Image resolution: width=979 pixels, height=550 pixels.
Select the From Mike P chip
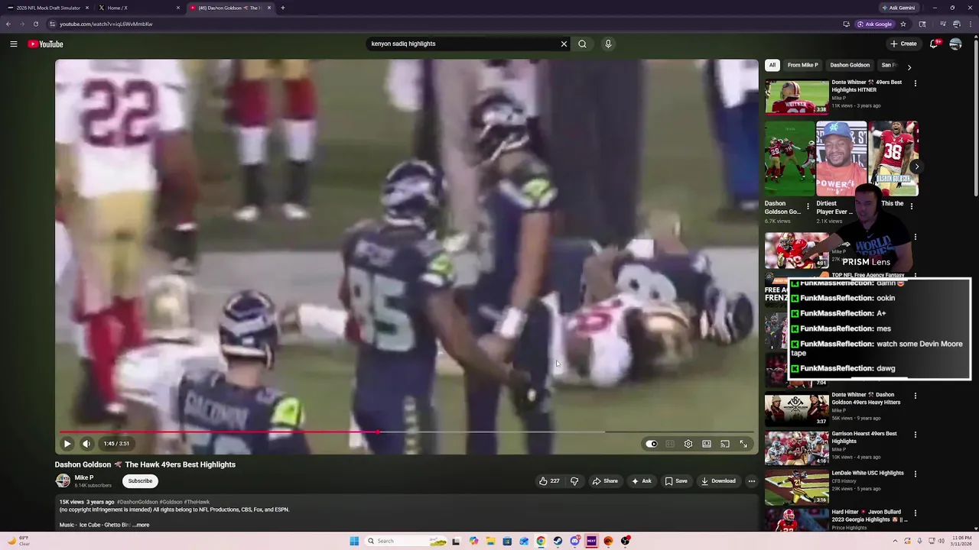pos(802,65)
